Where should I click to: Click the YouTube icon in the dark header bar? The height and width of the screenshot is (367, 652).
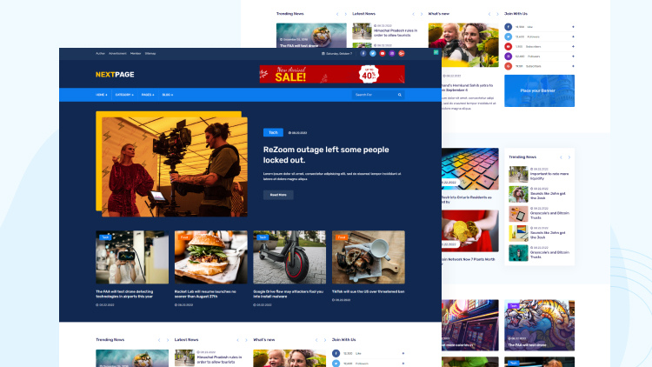[383, 53]
